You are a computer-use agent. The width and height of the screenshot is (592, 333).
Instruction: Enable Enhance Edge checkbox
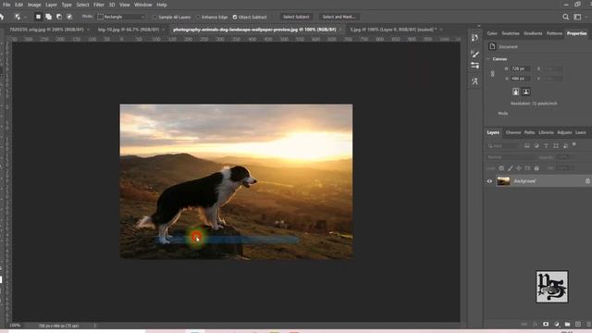tap(198, 17)
